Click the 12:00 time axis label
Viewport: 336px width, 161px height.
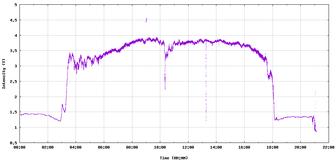coord(188,147)
